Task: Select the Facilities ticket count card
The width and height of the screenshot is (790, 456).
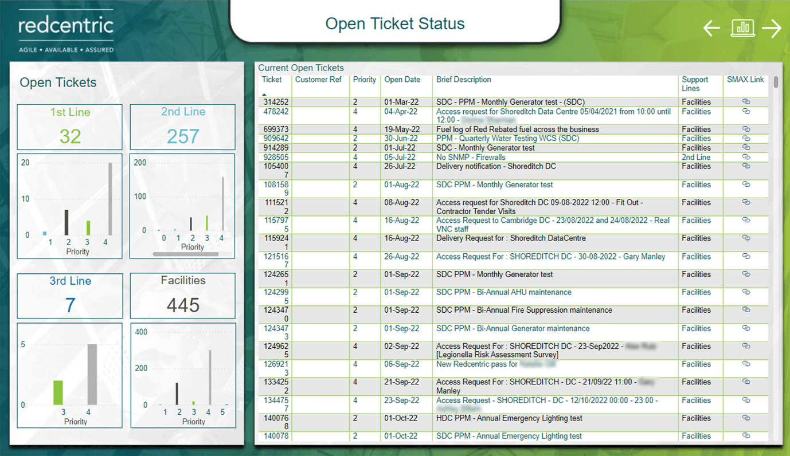Action: click(x=183, y=296)
